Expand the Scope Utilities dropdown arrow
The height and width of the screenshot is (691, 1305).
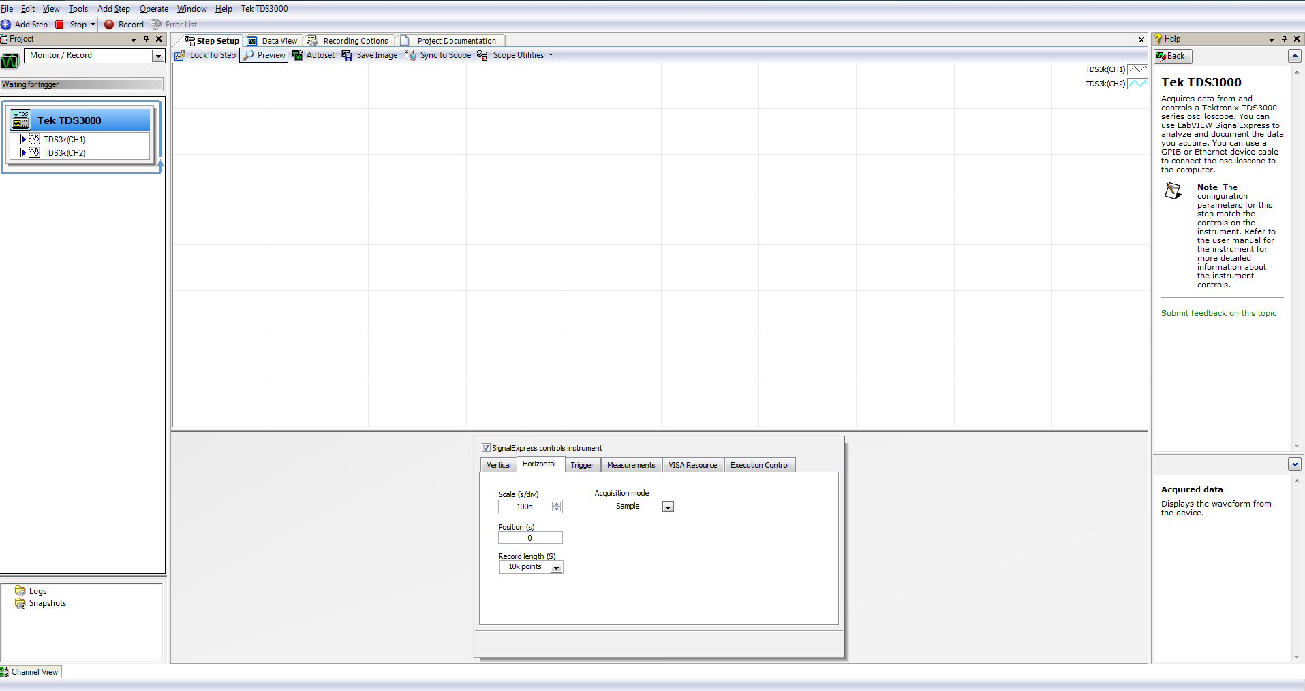pyautogui.click(x=551, y=55)
